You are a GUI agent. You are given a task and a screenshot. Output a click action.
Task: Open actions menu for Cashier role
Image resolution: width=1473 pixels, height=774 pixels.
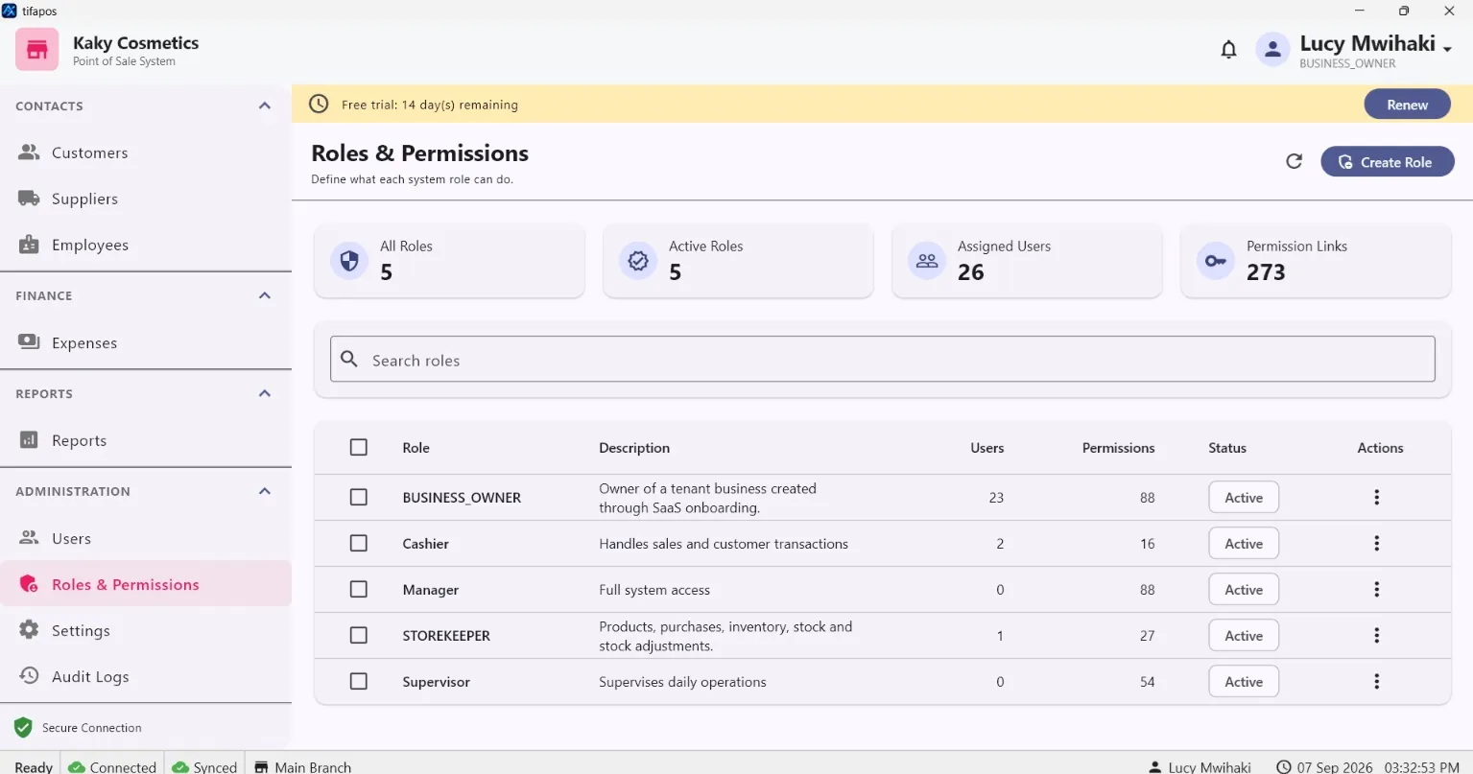[x=1376, y=543]
